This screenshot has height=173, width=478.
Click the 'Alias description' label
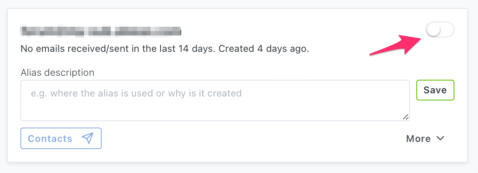57,73
